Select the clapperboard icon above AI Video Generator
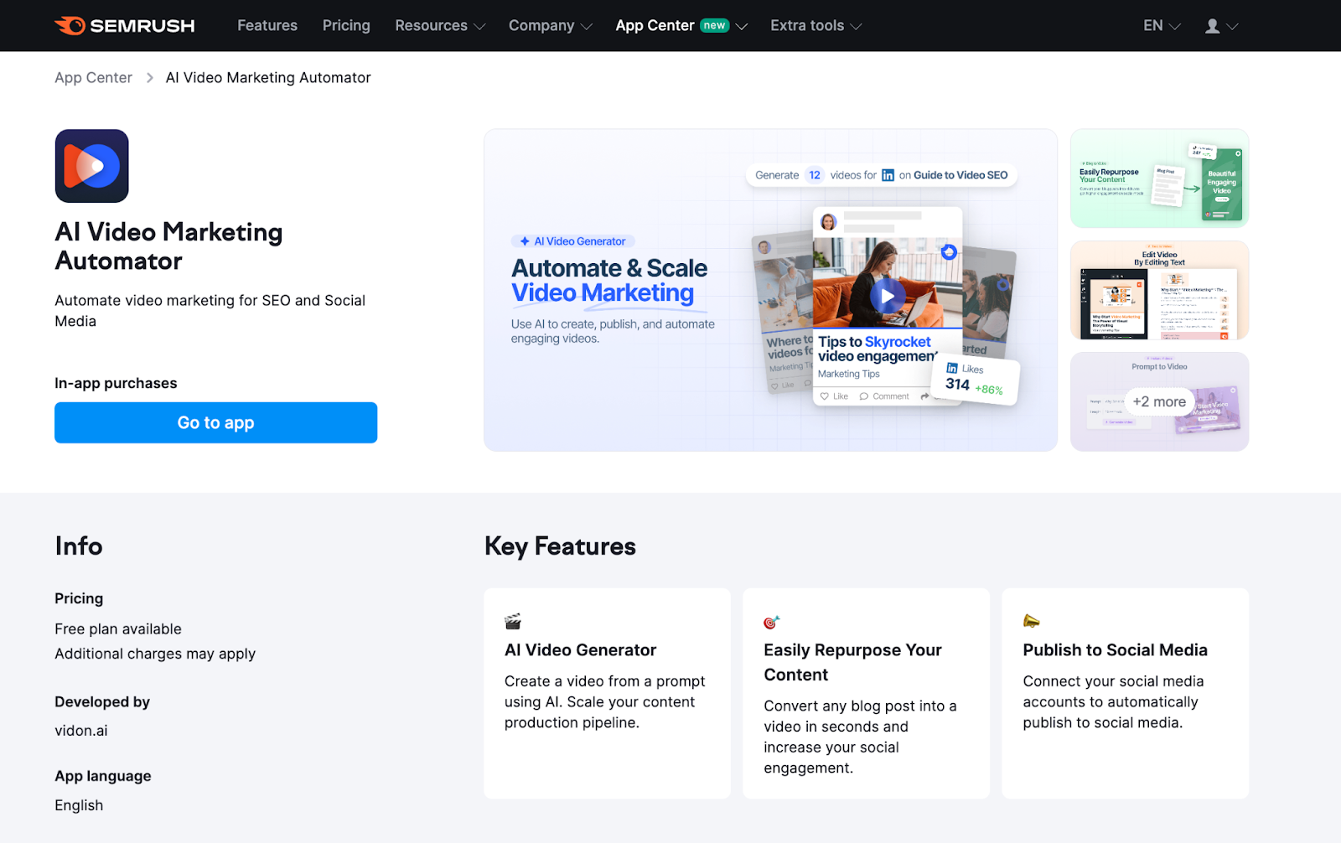Image resolution: width=1341 pixels, height=843 pixels. point(513,620)
